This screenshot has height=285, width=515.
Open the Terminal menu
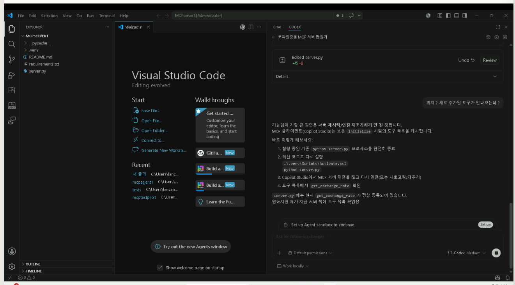tap(107, 16)
